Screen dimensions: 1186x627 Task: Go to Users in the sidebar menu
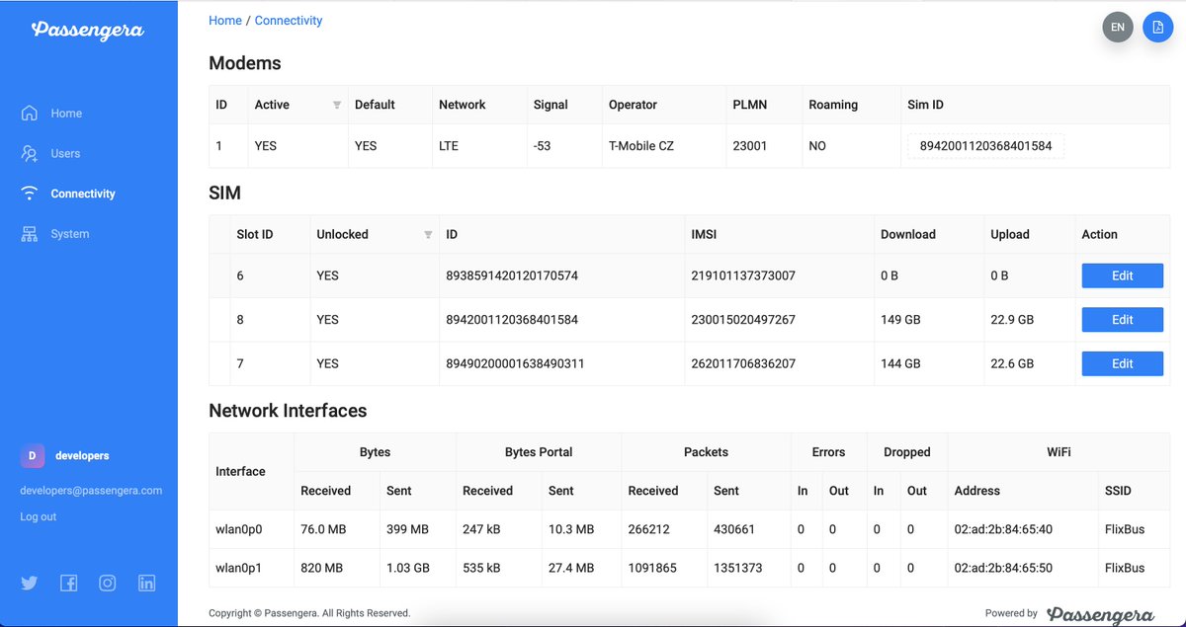[65, 154]
